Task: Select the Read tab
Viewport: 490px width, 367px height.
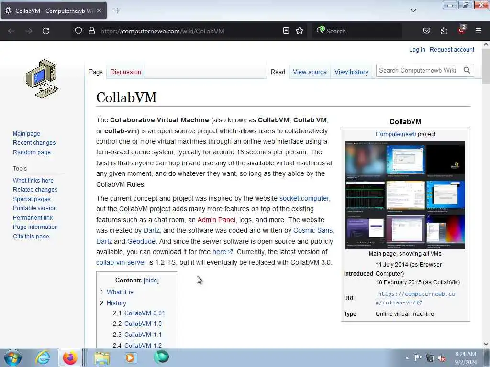Action: pos(278,72)
